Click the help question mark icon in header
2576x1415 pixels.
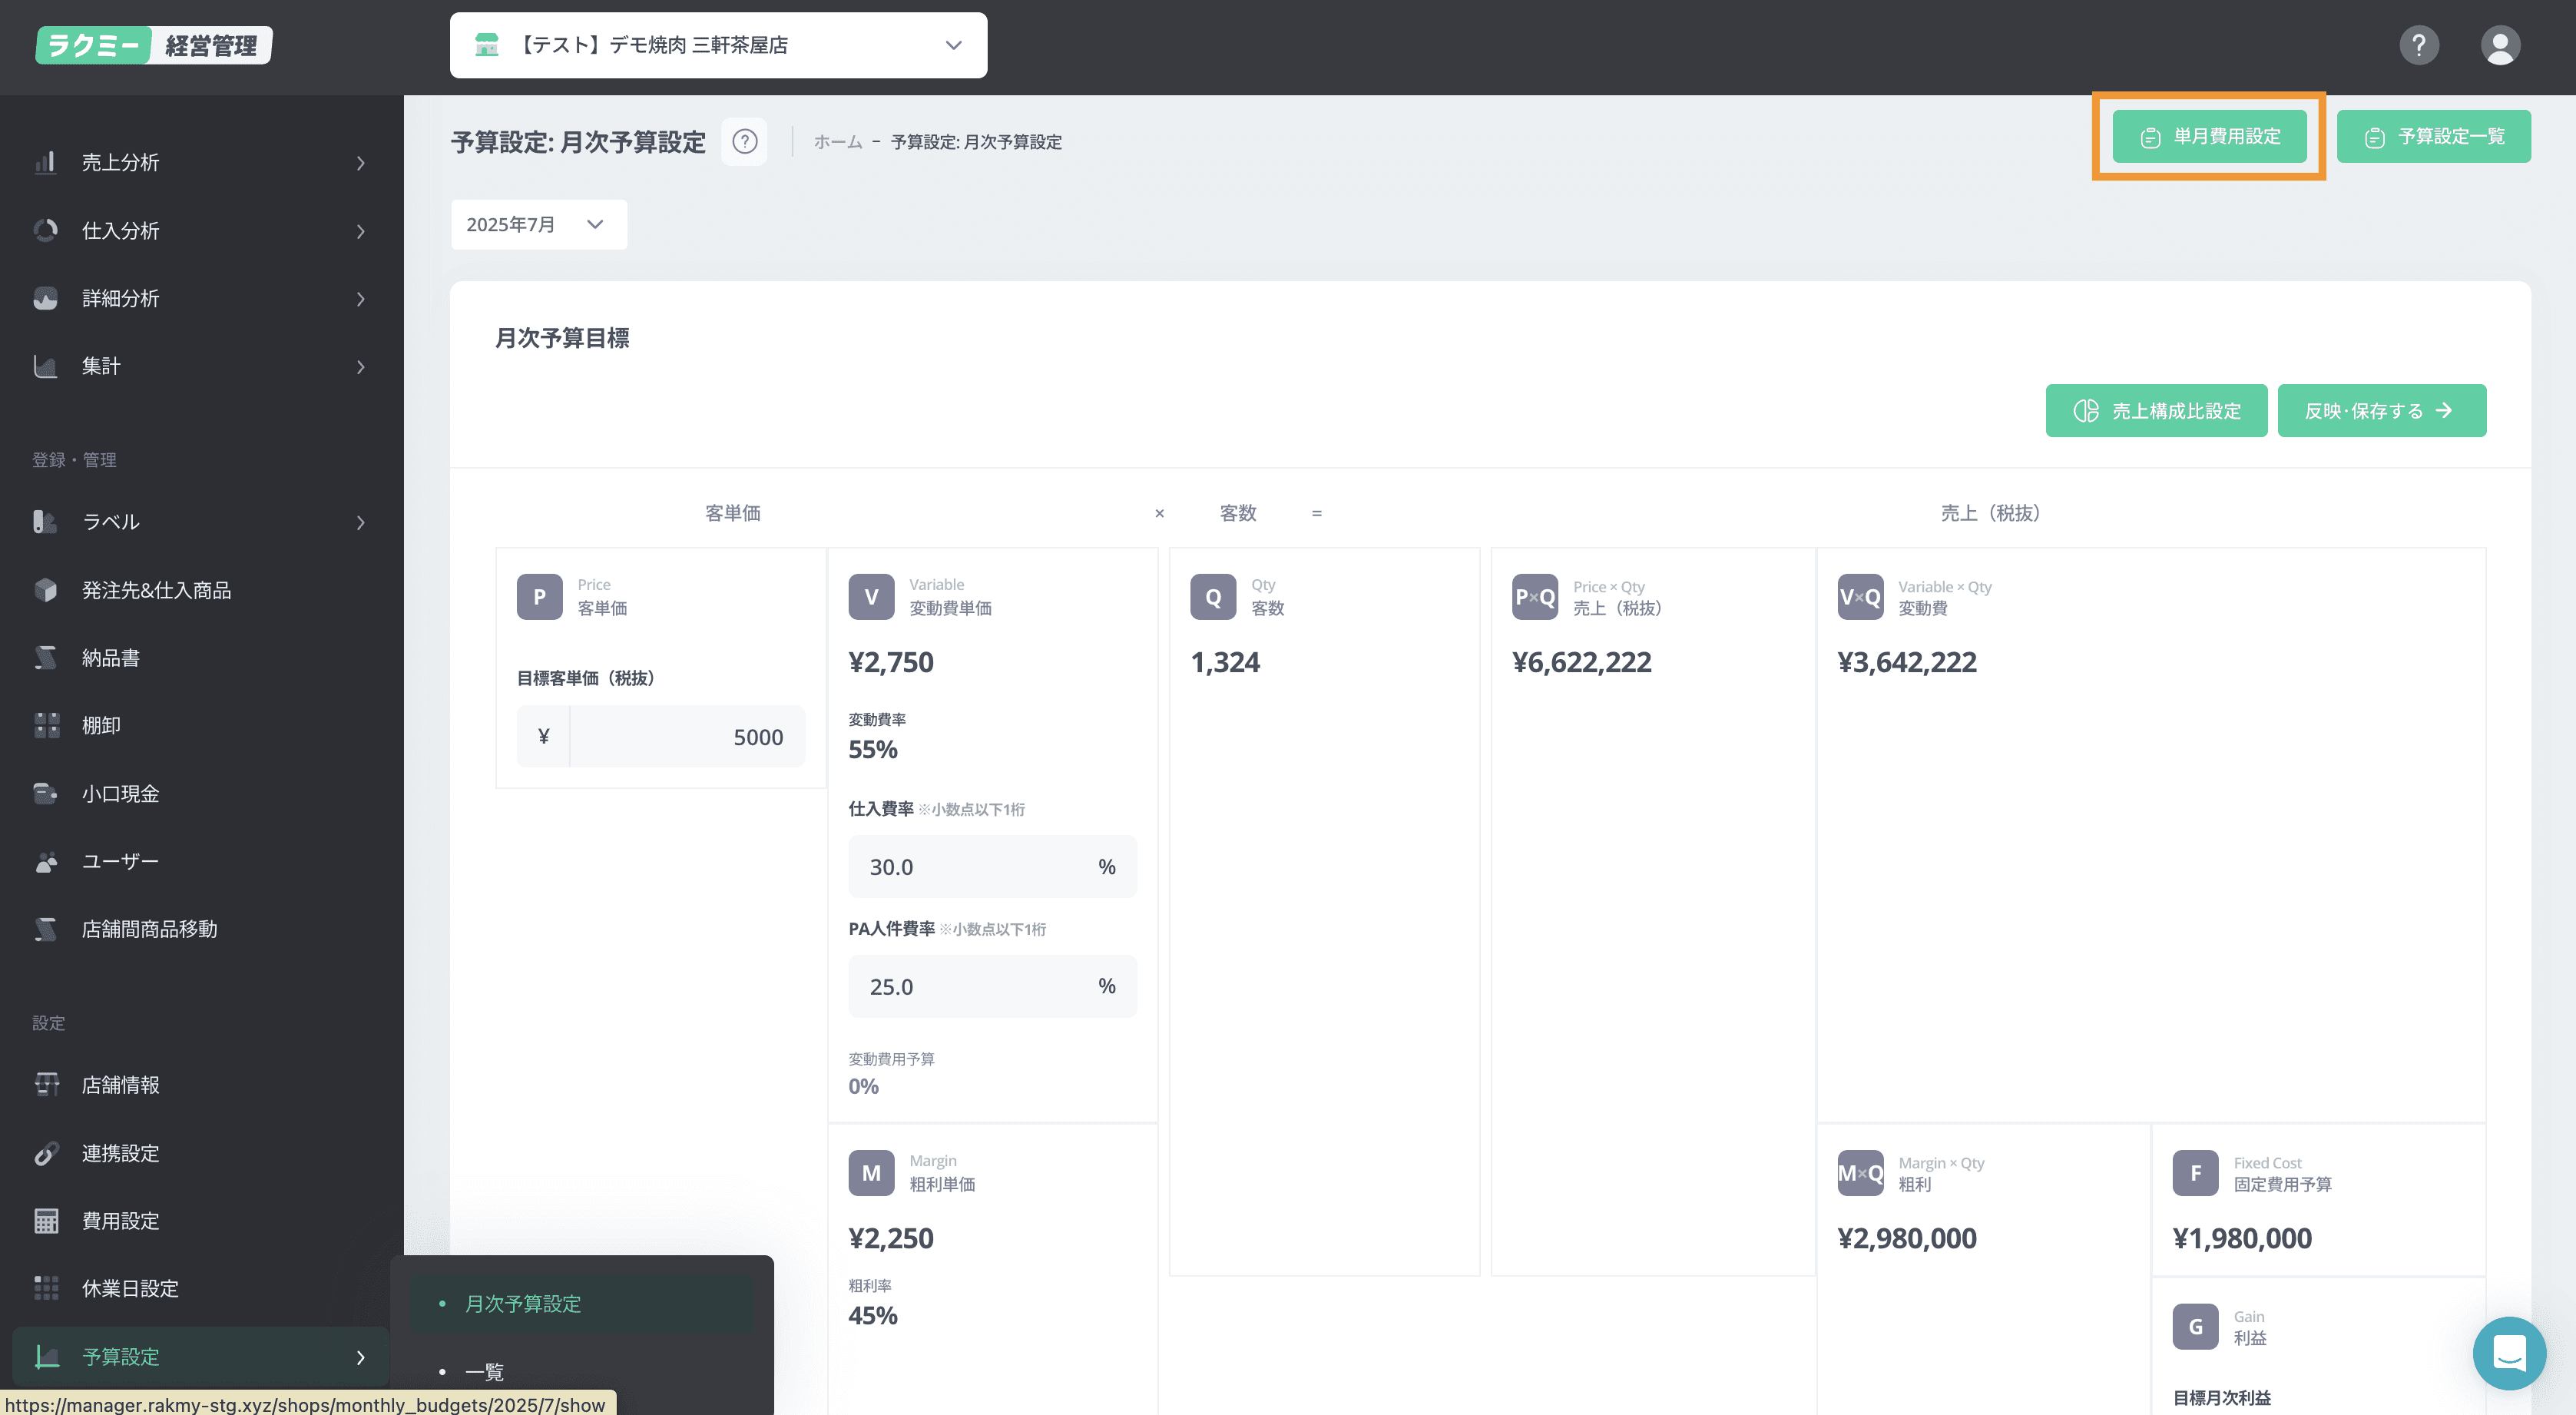coord(2418,45)
